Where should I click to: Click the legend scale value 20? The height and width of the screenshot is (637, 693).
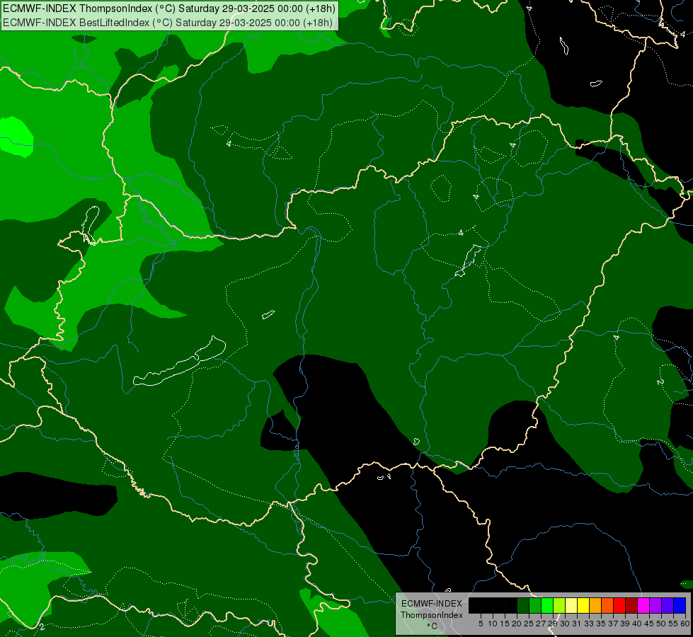tap(517, 624)
